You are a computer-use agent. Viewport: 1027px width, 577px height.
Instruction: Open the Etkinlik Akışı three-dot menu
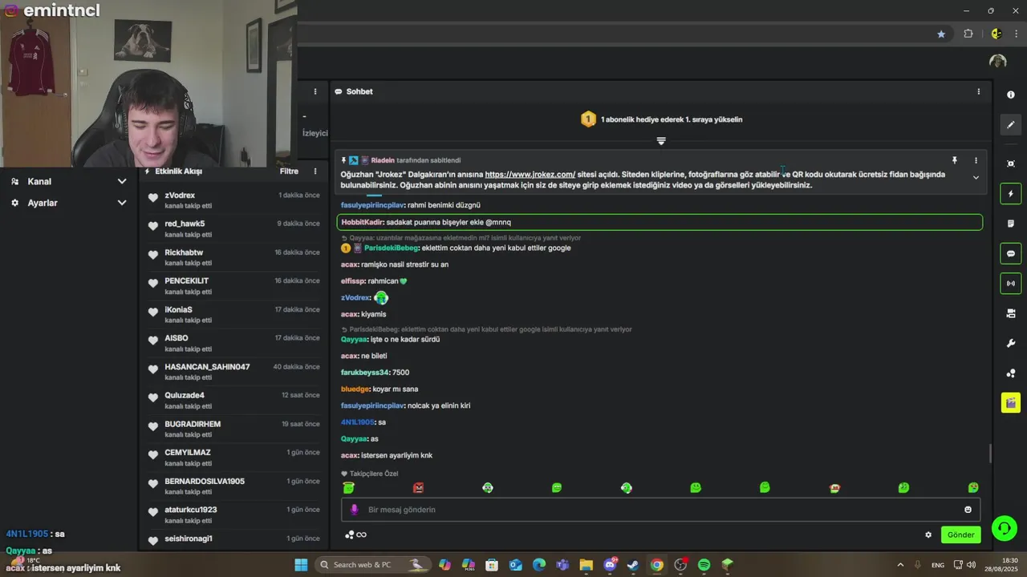pyautogui.click(x=315, y=171)
